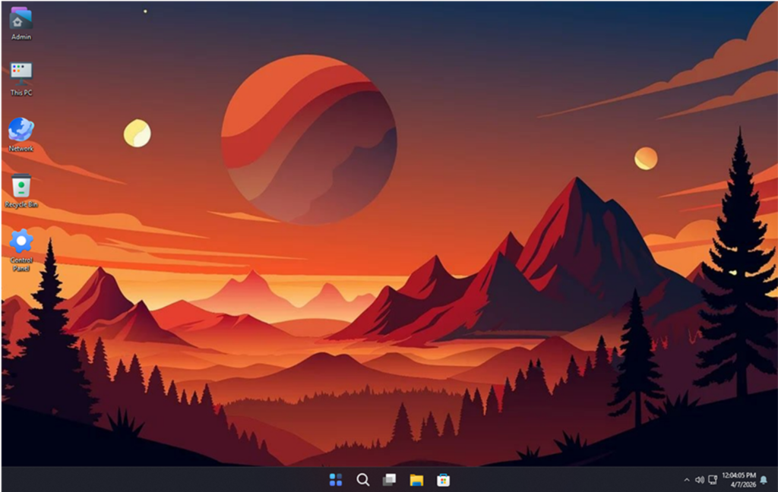This screenshot has width=778, height=492.
Task: Select the This PC desktop icon
Action: tap(21, 74)
